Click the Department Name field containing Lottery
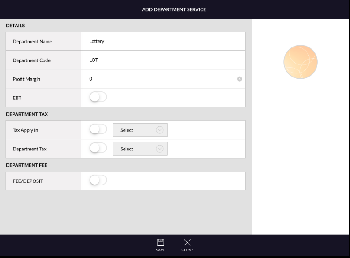350x258 pixels. [163, 42]
